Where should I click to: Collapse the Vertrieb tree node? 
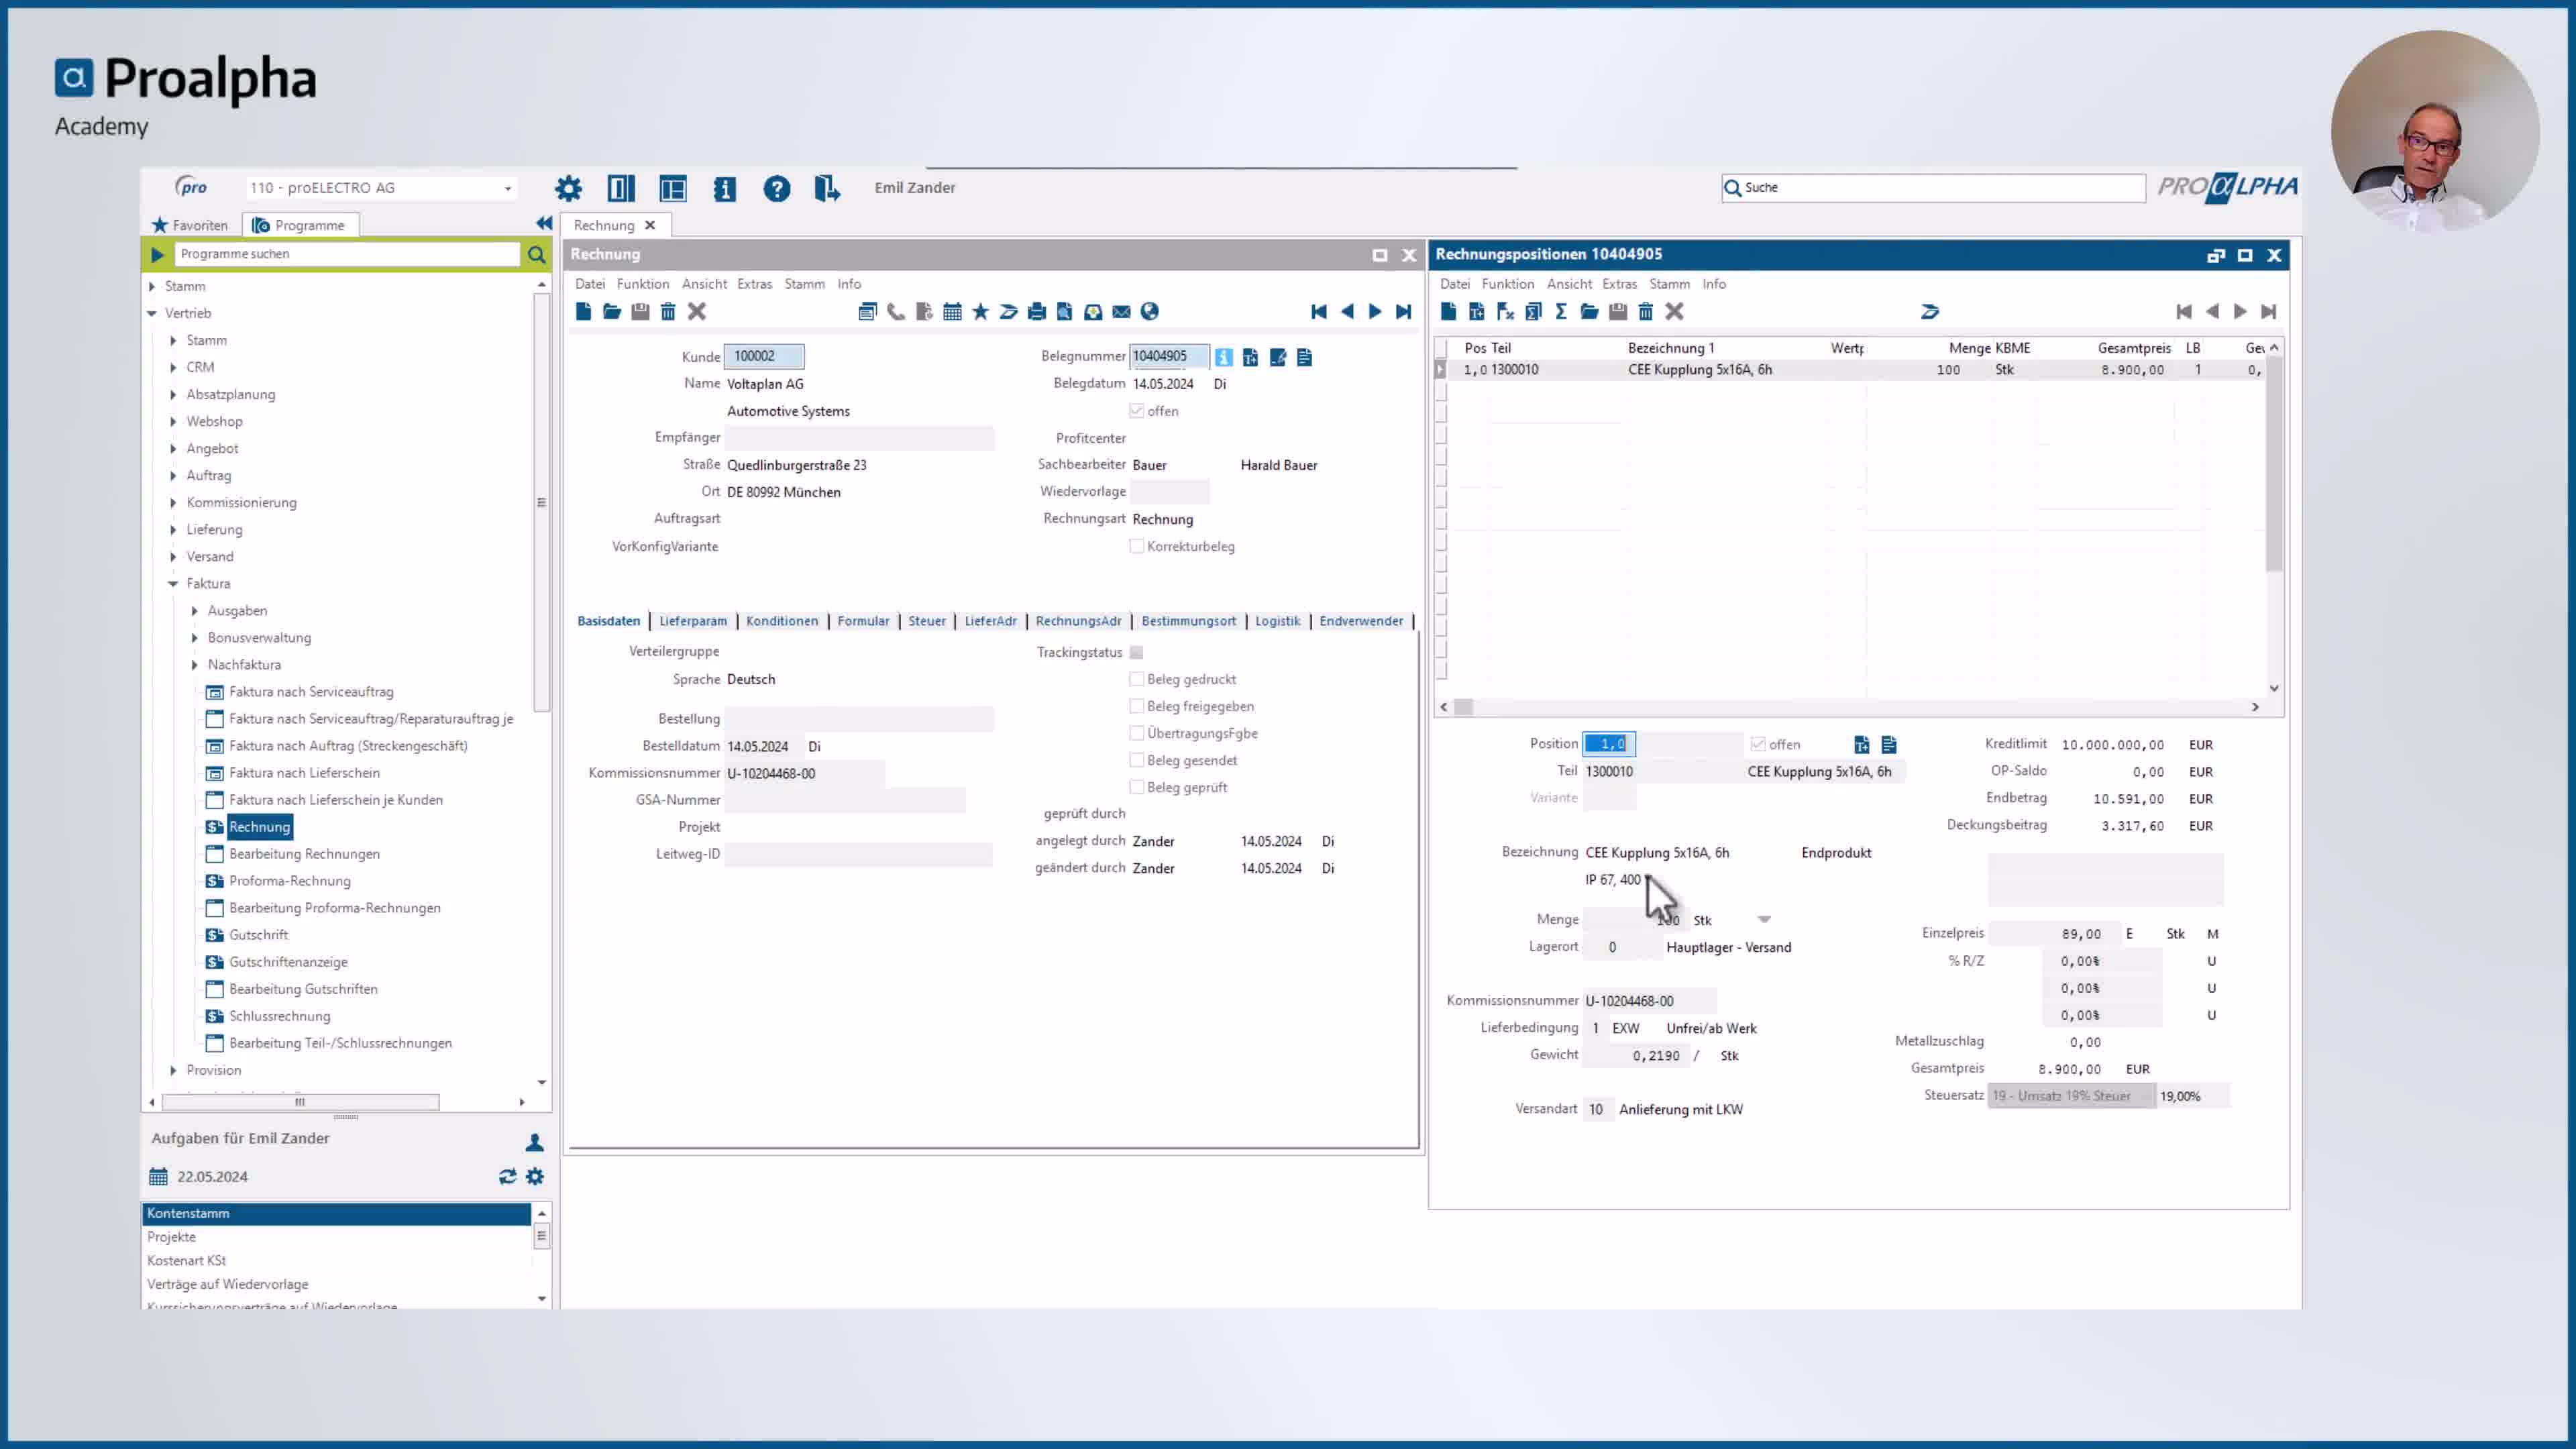pyautogui.click(x=152, y=313)
